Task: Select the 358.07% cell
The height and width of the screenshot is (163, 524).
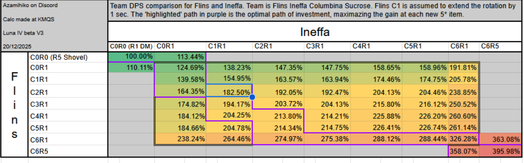Action: point(463,151)
